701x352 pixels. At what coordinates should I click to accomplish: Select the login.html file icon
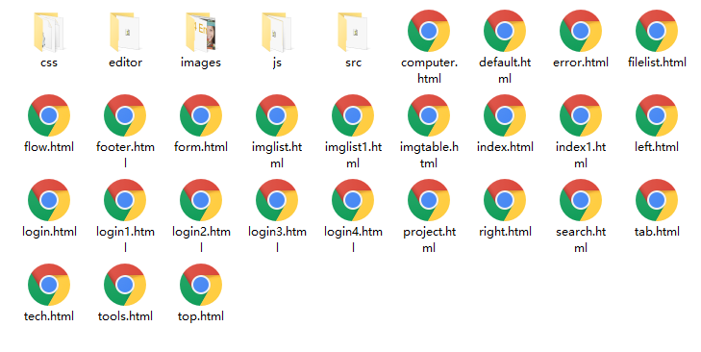49,200
